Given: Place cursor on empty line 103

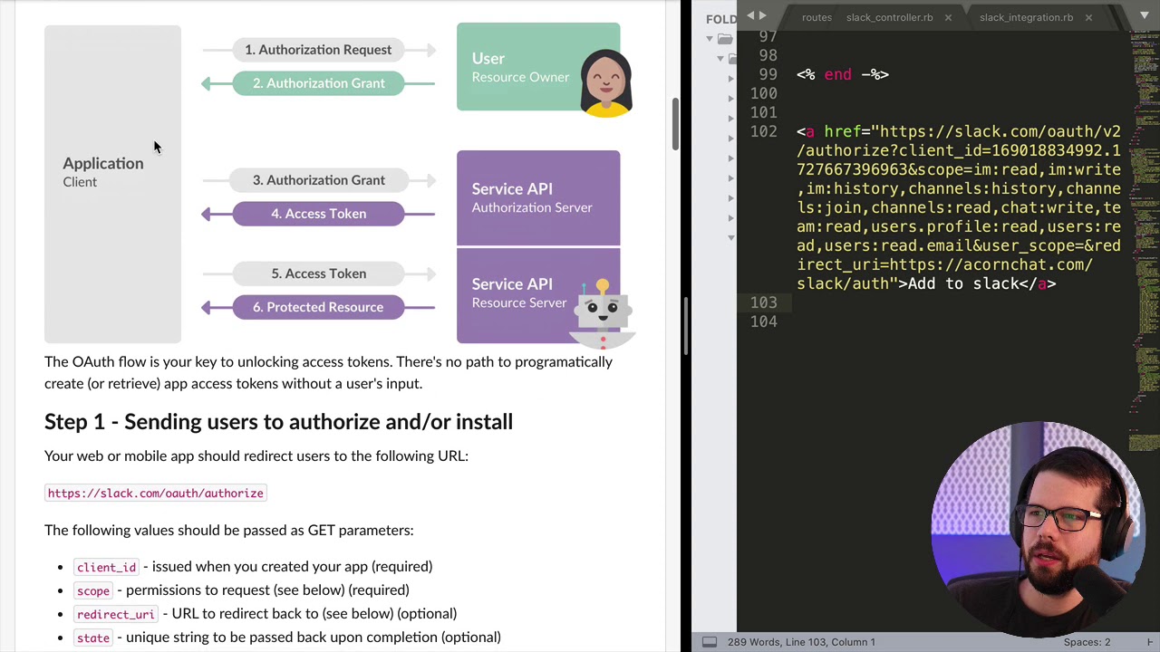Looking at the screenshot, I should pyautogui.click(x=961, y=302).
